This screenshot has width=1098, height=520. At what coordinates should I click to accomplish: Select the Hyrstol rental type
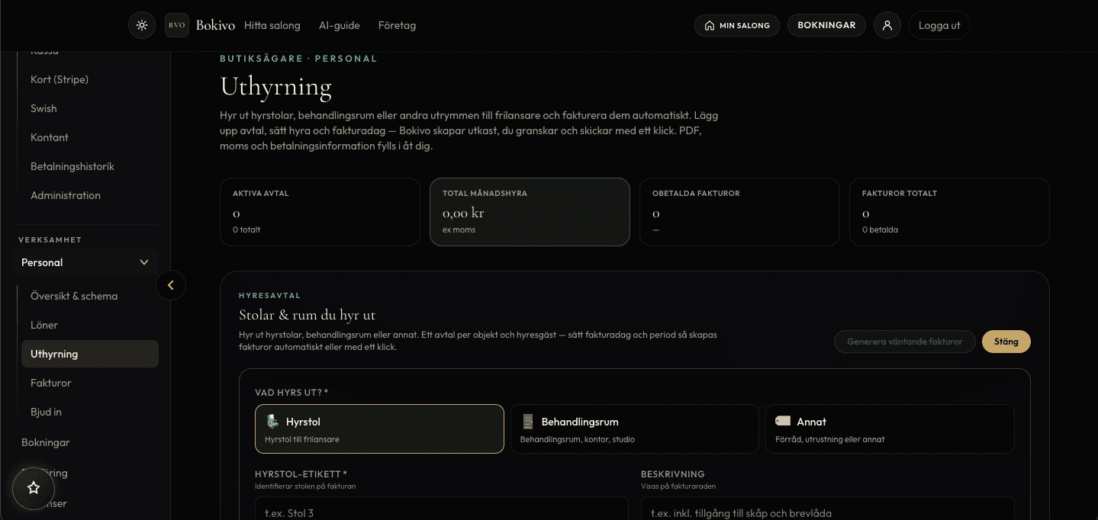tap(379, 429)
